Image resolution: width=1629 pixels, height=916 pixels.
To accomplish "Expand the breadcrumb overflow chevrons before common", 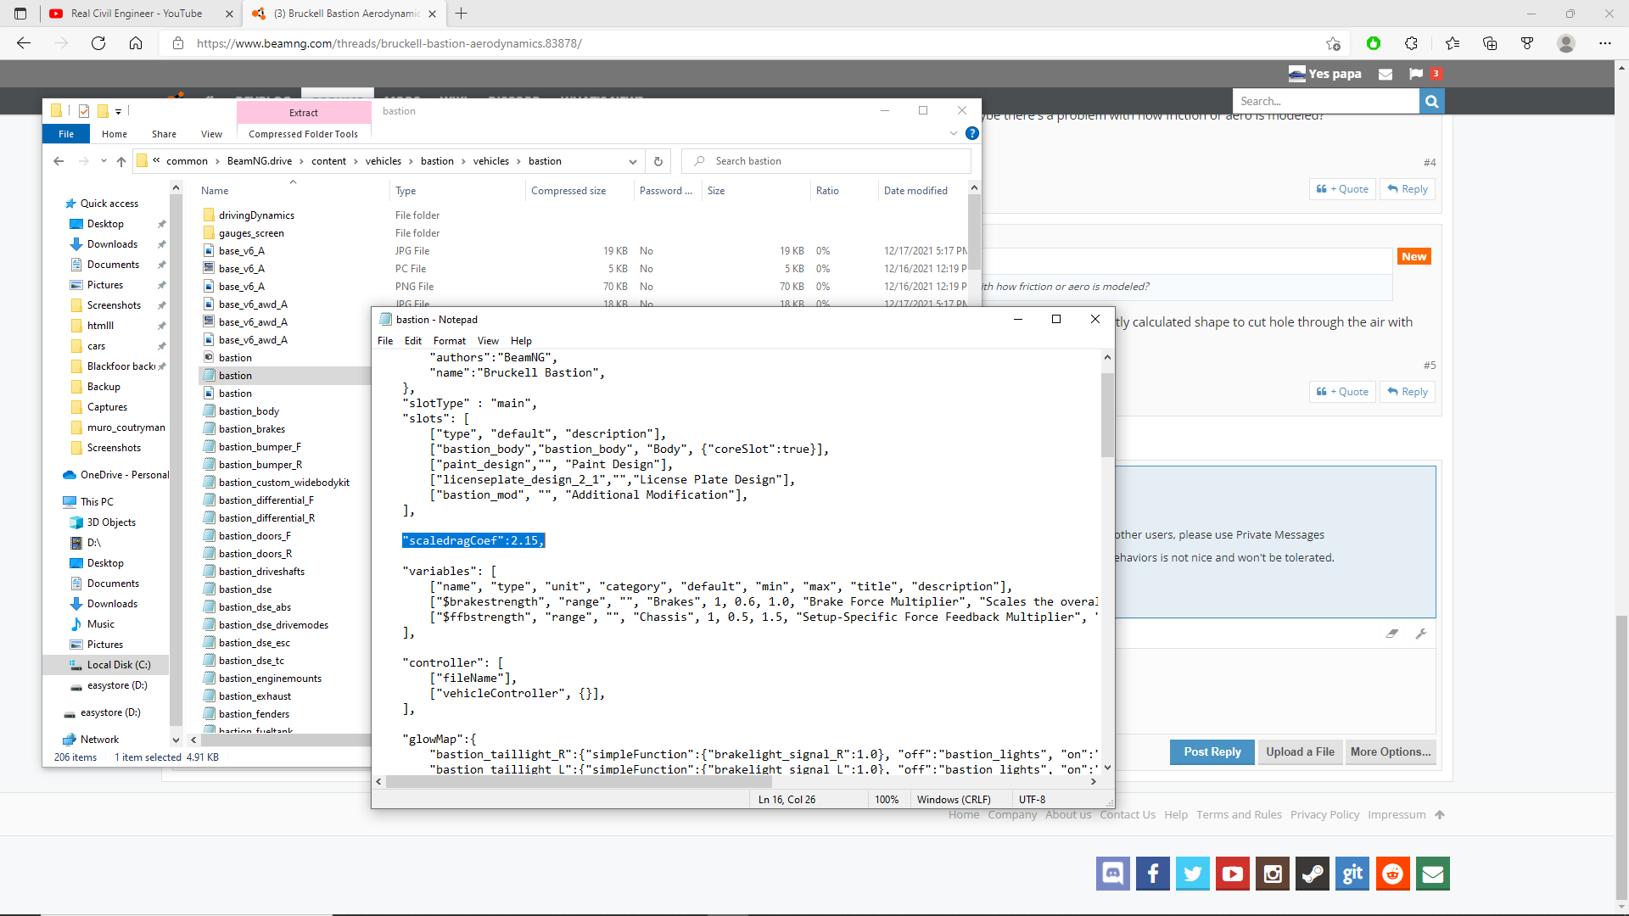I will tap(156, 160).
